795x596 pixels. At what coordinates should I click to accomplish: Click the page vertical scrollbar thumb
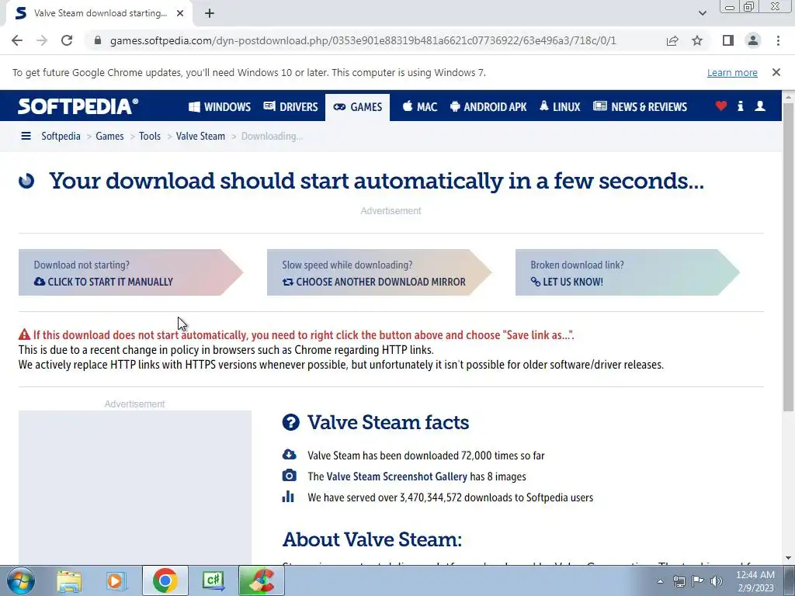(x=789, y=256)
